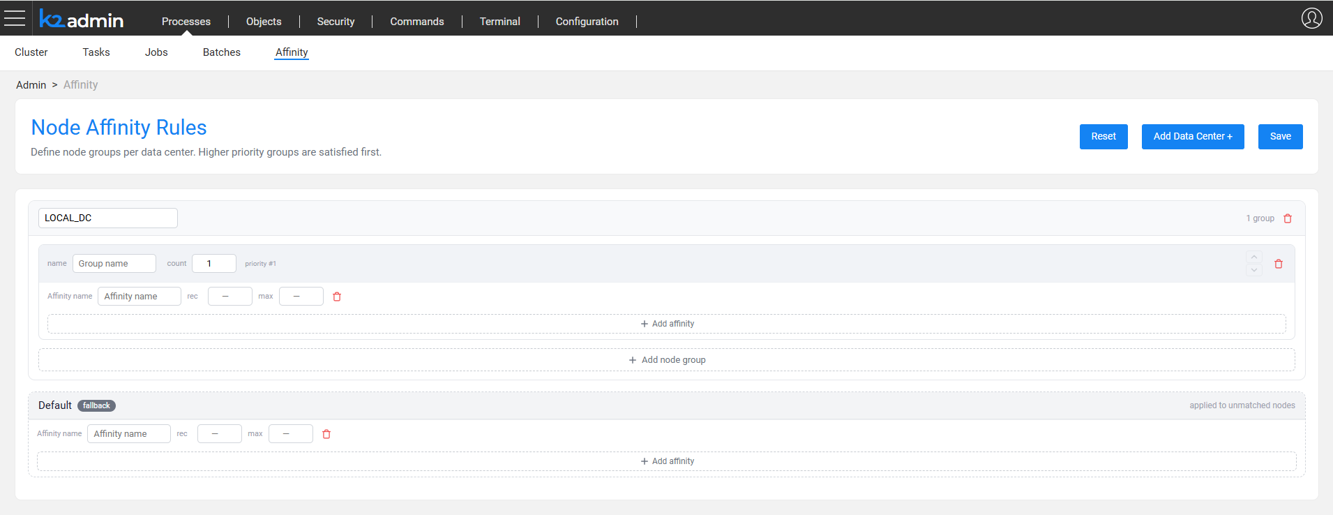Screen dimensions: 1333x515
Task: Open the Terminal menu
Action: pyautogui.click(x=500, y=22)
